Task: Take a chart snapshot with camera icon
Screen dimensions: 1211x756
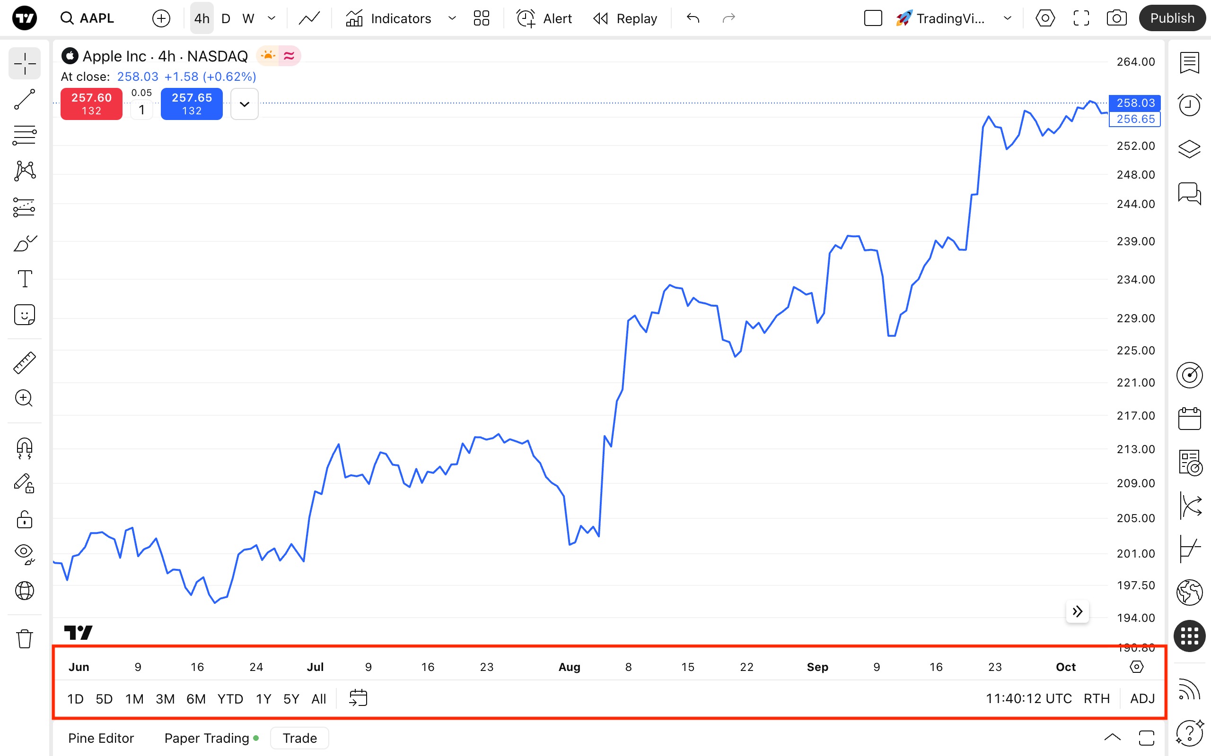Action: point(1116,18)
